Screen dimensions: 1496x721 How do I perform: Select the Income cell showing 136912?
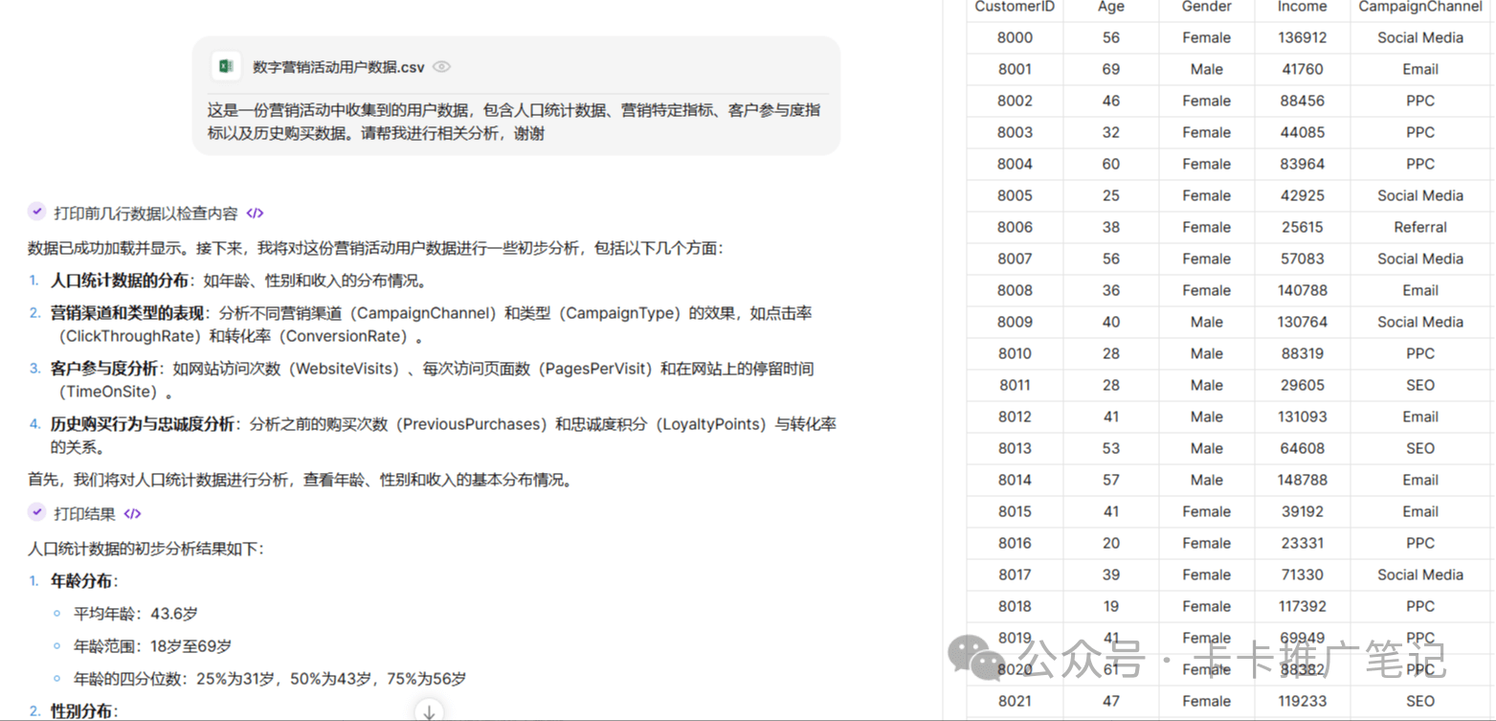[1302, 37]
